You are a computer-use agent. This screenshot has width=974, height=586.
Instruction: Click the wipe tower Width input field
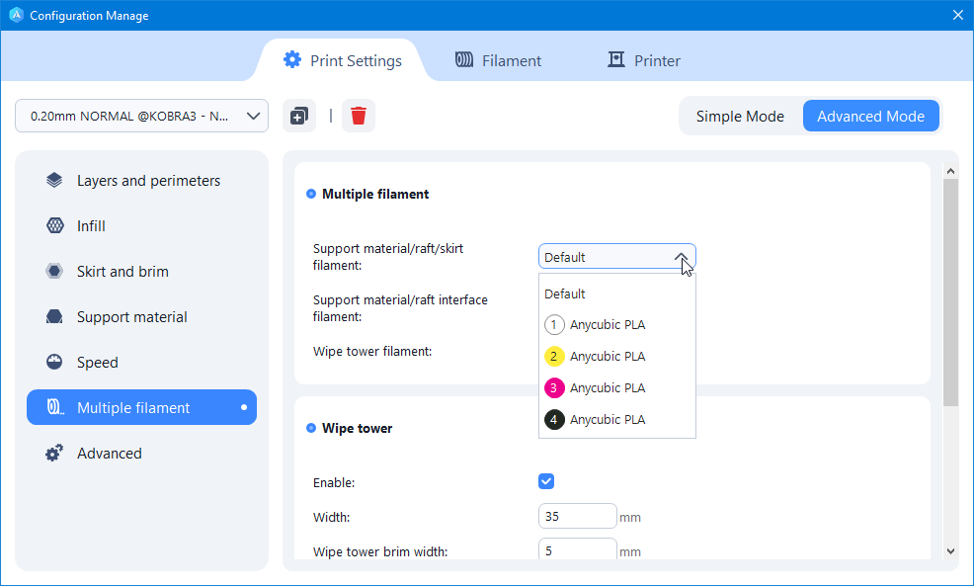577,517
